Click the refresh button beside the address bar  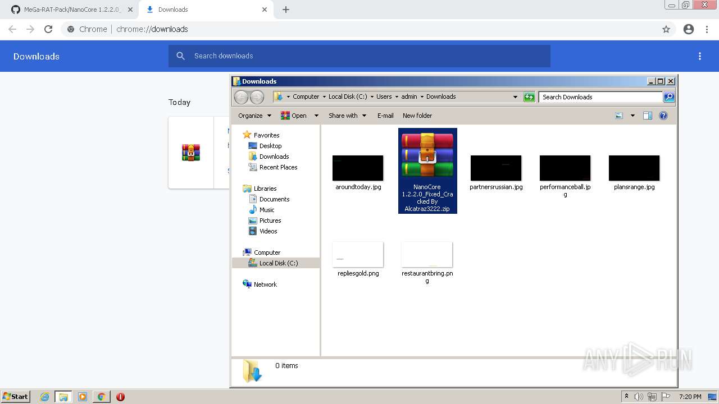click(x=529, y=97)
